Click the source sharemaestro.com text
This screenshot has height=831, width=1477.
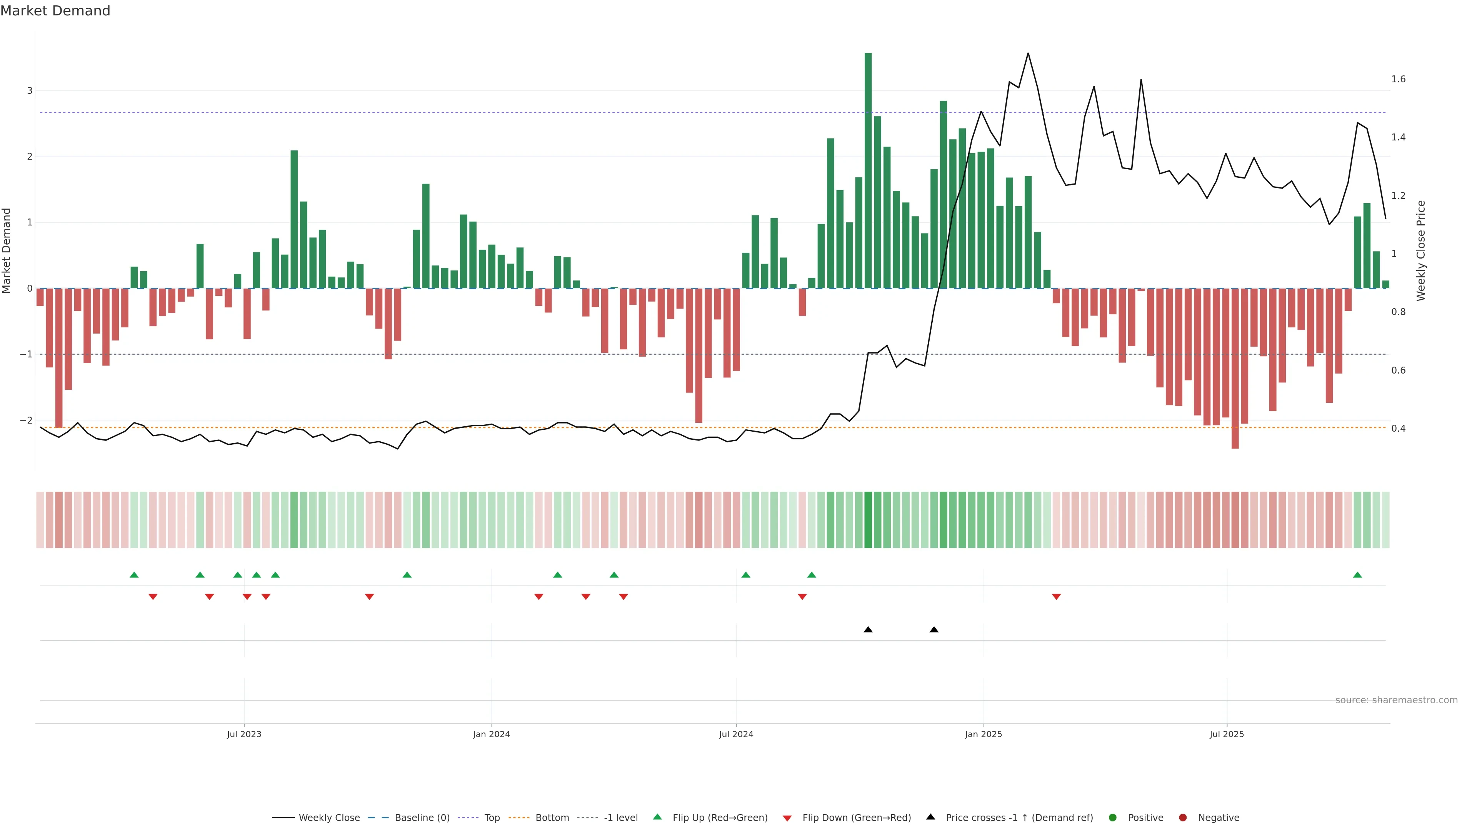[1396, 700]
